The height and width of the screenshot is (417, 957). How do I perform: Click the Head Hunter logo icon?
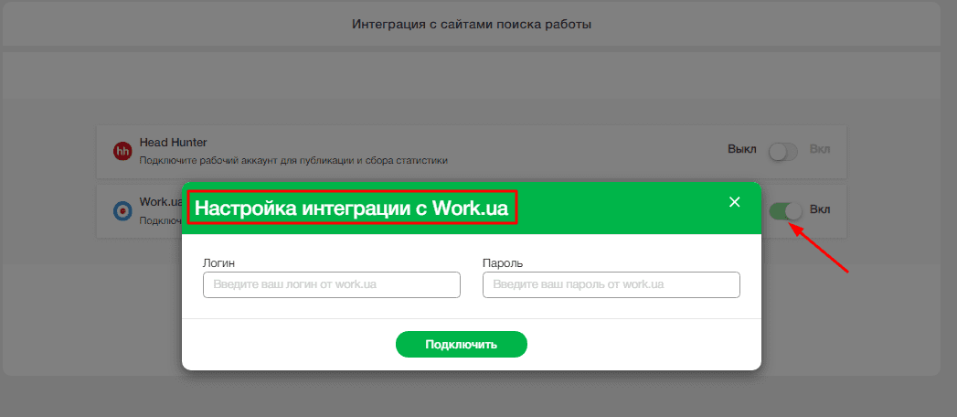point(122,152)
